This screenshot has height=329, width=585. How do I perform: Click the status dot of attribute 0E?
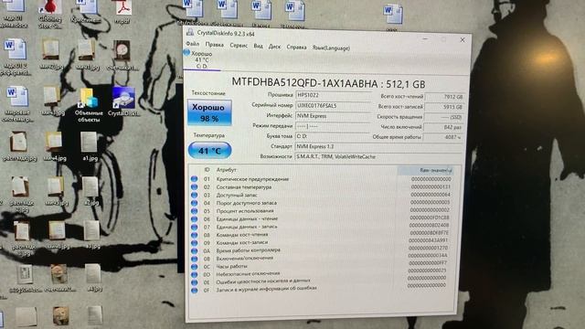[x=194, y=282]
